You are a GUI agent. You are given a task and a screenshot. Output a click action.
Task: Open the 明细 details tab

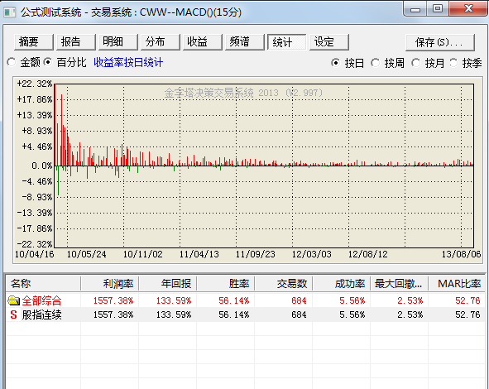[117, 42]
